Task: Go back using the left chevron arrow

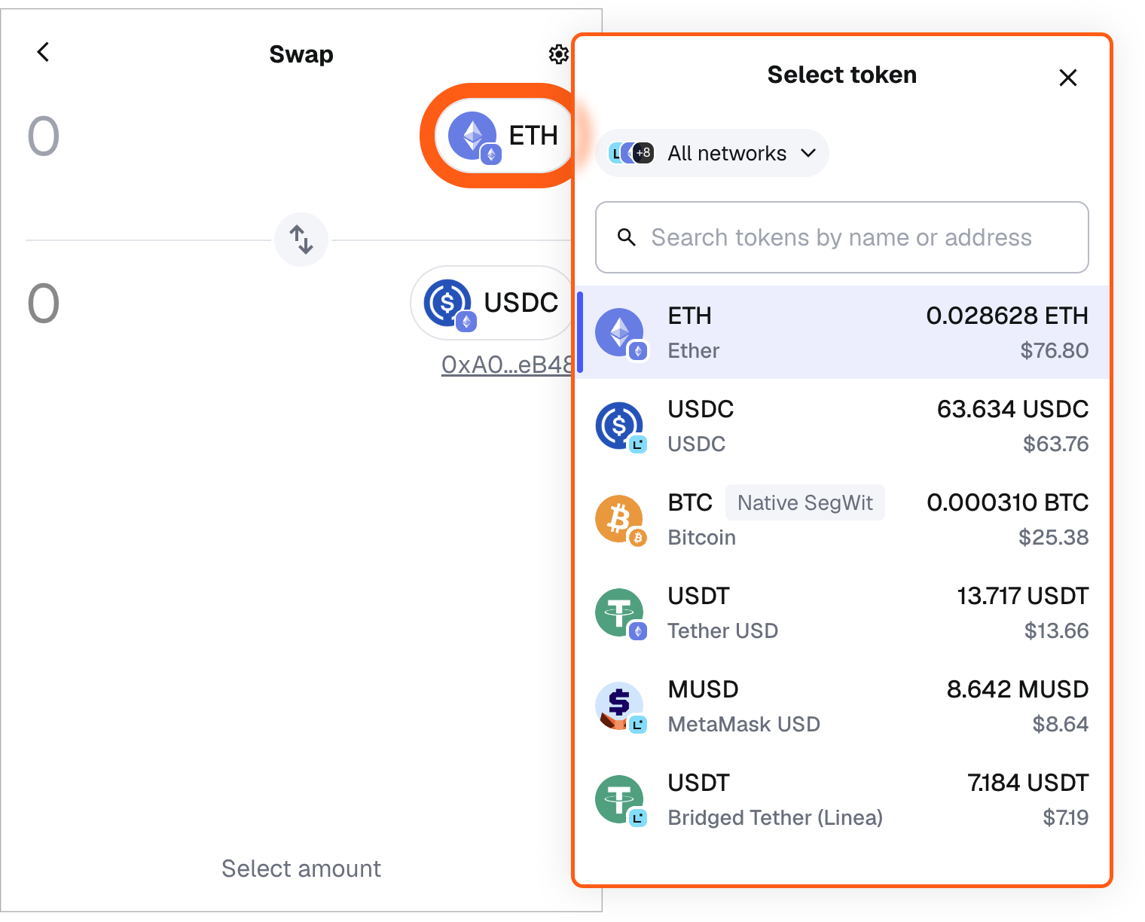Action: (44, 52)
